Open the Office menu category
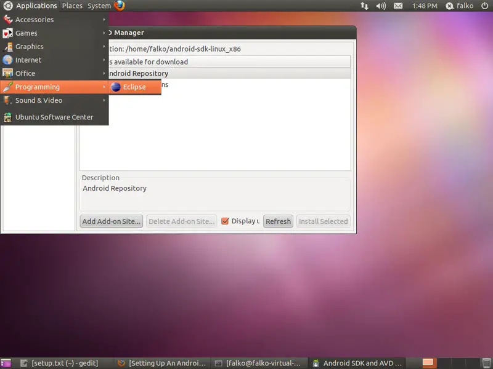Image resolution: width=493 pixels, height=369 pixels. 54,73
